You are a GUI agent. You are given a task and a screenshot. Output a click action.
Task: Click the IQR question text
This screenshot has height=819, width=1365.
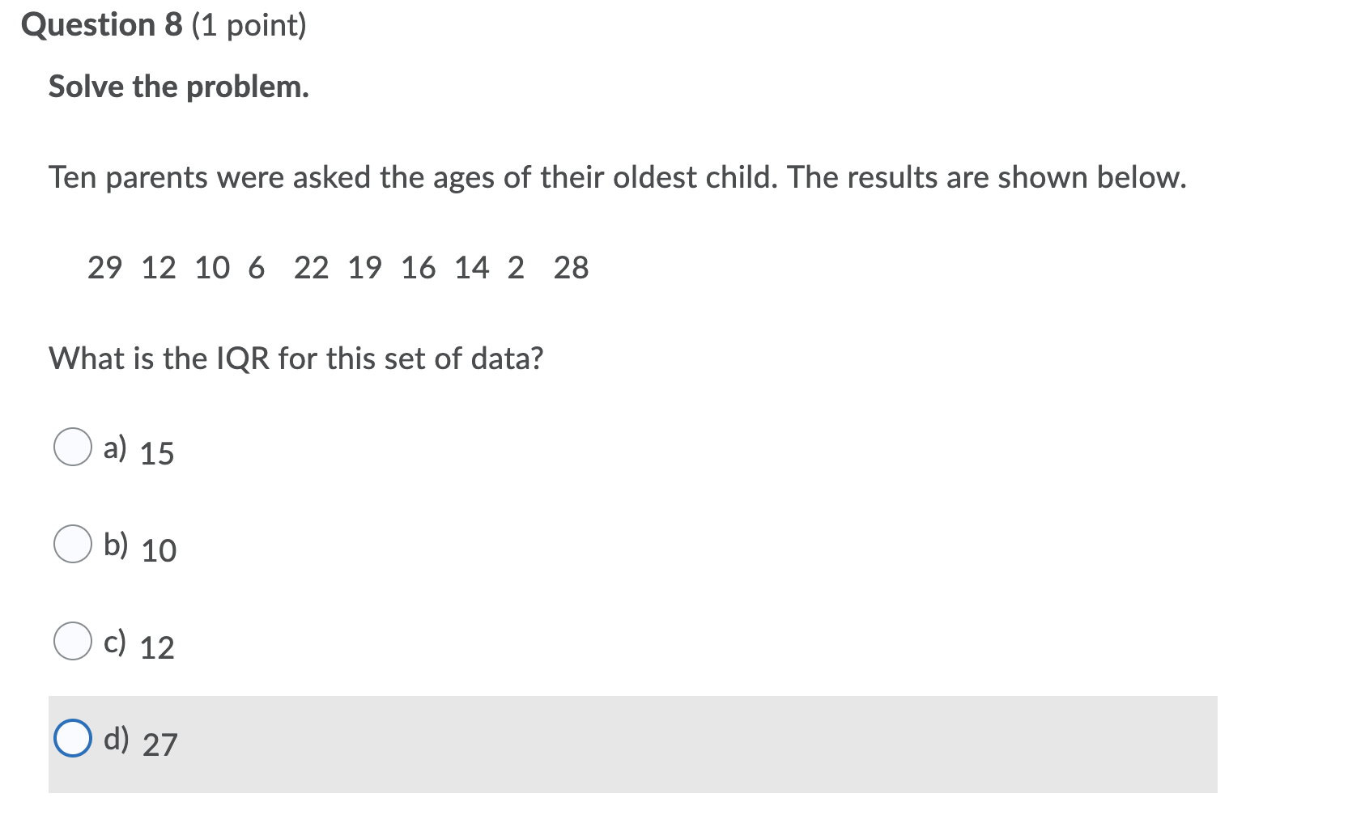(296, 358)
